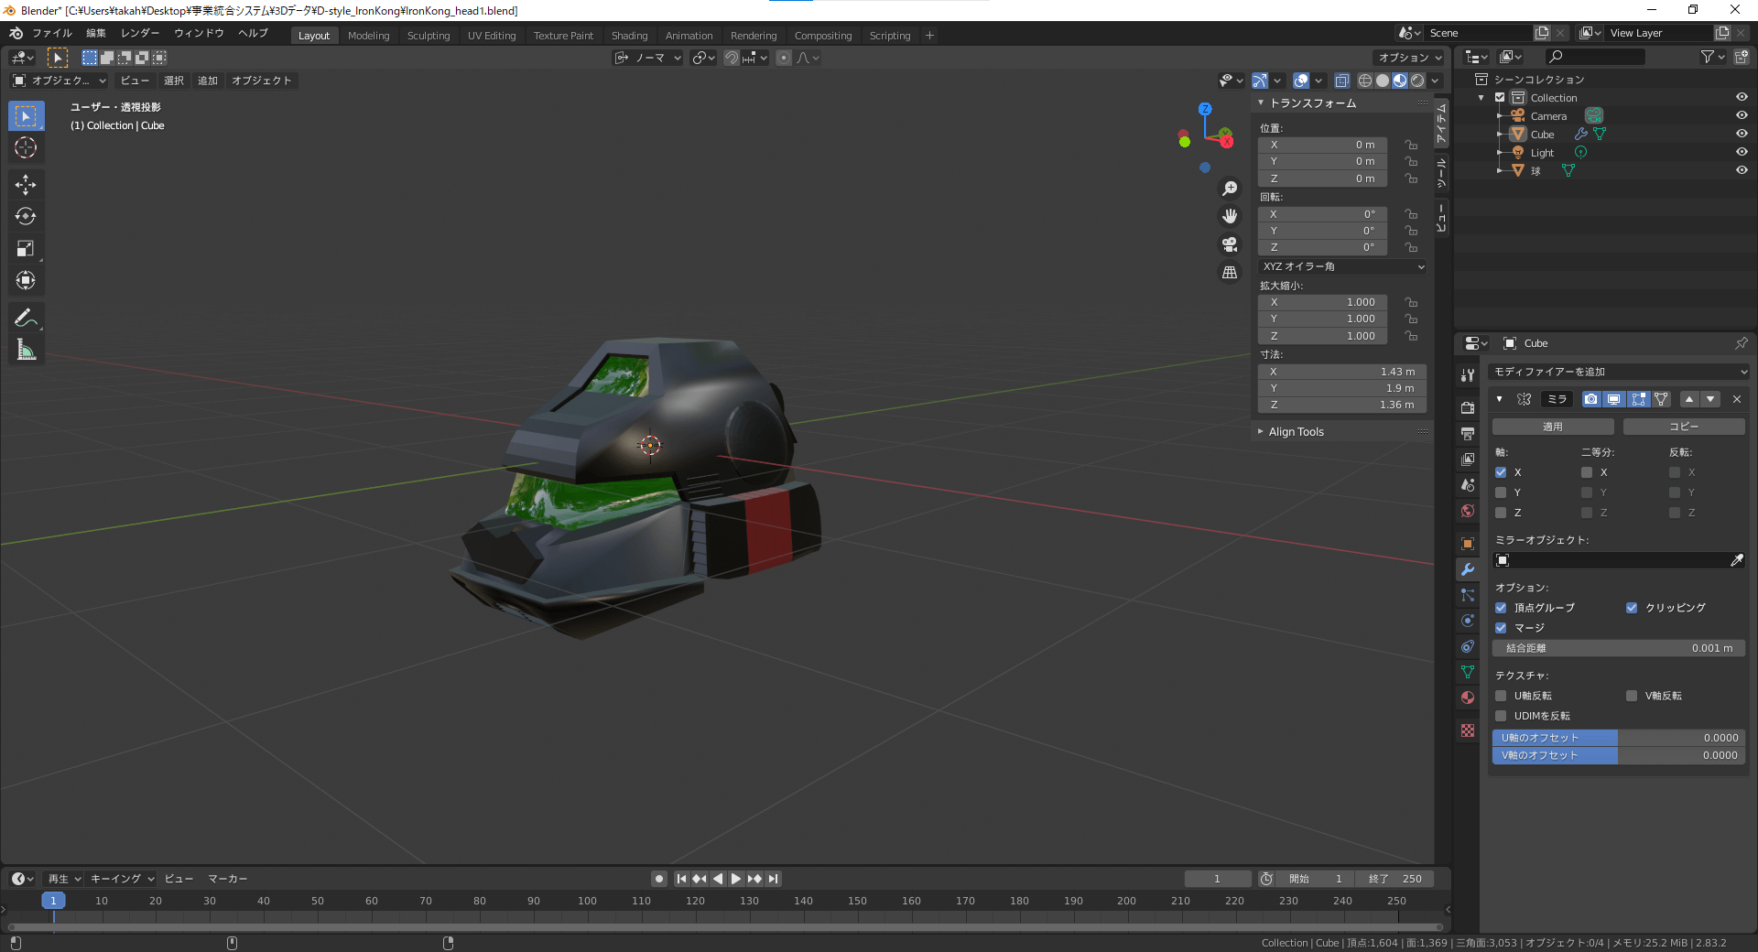
Task: Select the Measure tool
Action: tap(26, 349)
